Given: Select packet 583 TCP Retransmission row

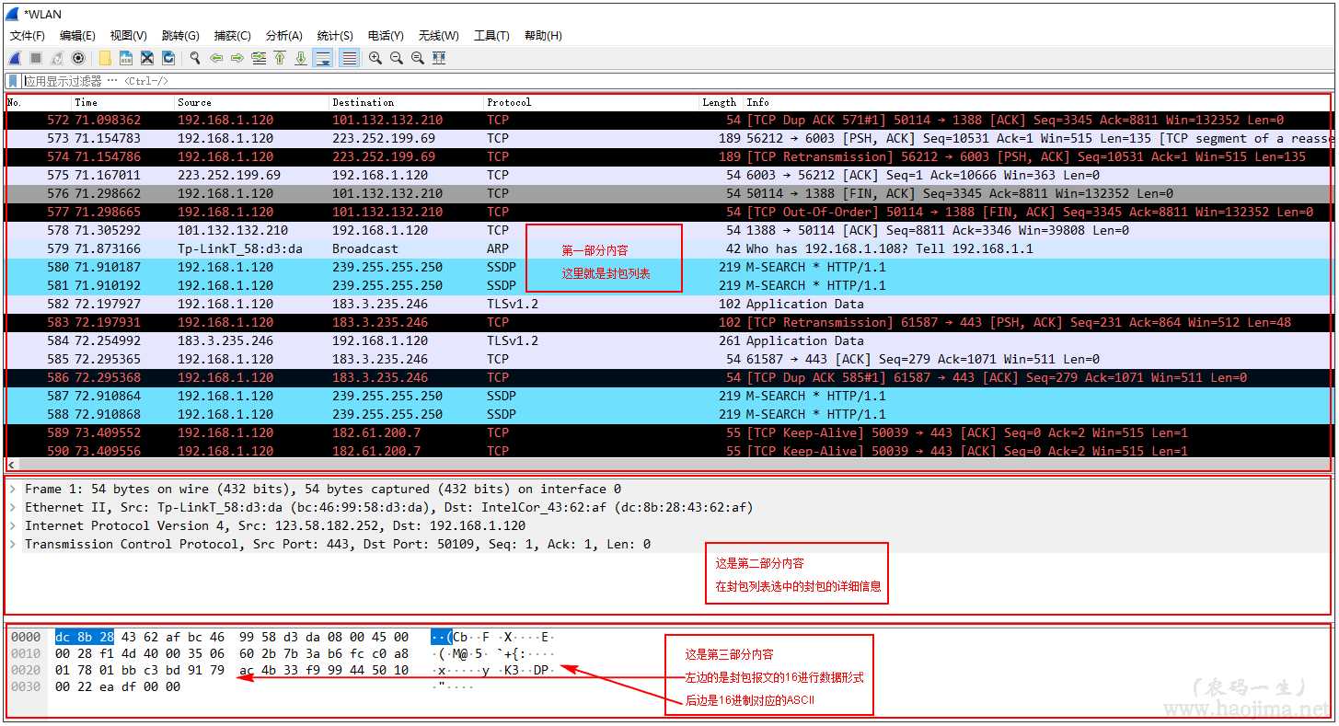Looking at the screenshot, I should (x=668, y=322).
